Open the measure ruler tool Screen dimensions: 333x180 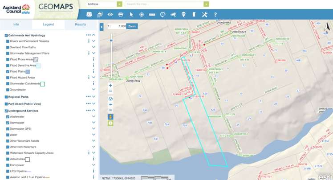(x=152, y=15)
